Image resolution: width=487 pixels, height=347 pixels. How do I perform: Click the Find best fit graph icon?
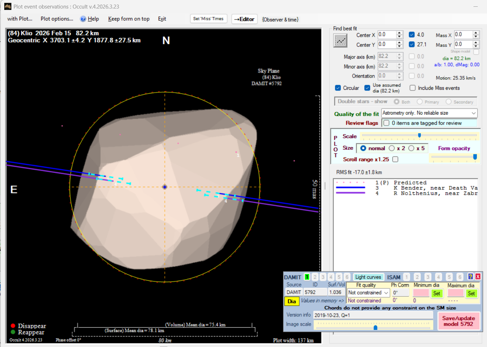coord(340,41)
